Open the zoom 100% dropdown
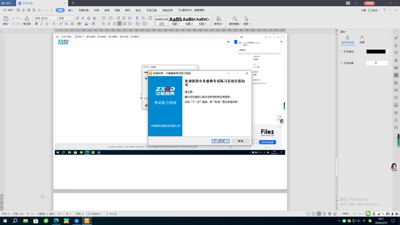 point(346,214)
